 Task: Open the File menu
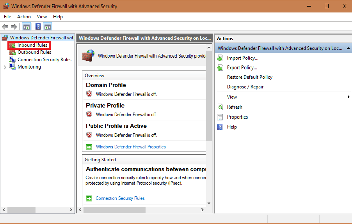(7, 17)
